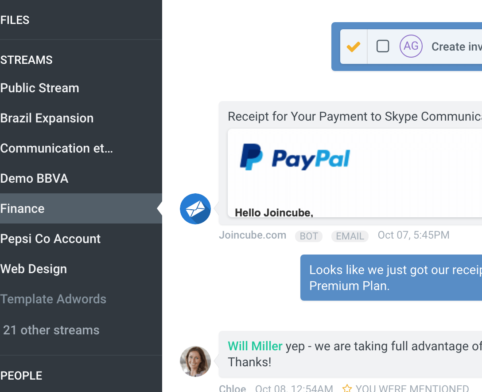Viewport: 482px width, 392px height.
Task: Open the FILES section
Action: pos(15,20)
